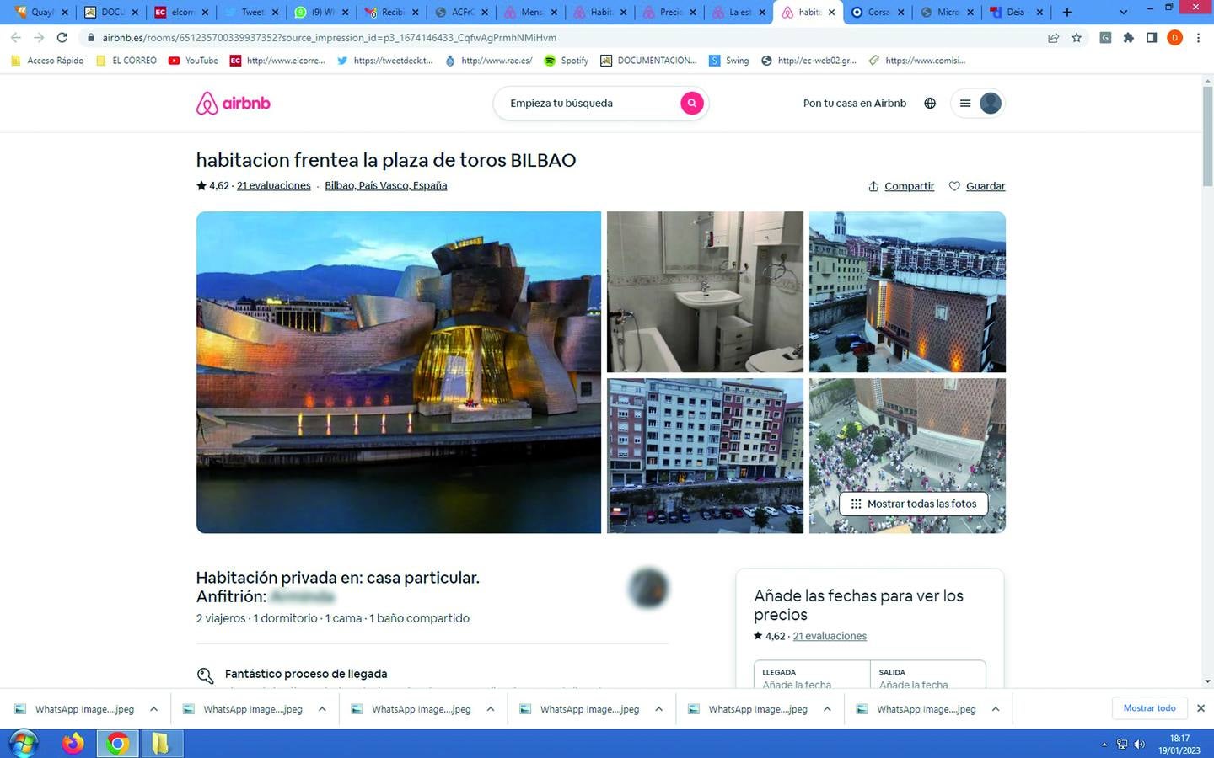Open the 21 evaluaciones link under title
Image resolution: width=1214 pixels, height=758 pixels.
click(273, 185)
